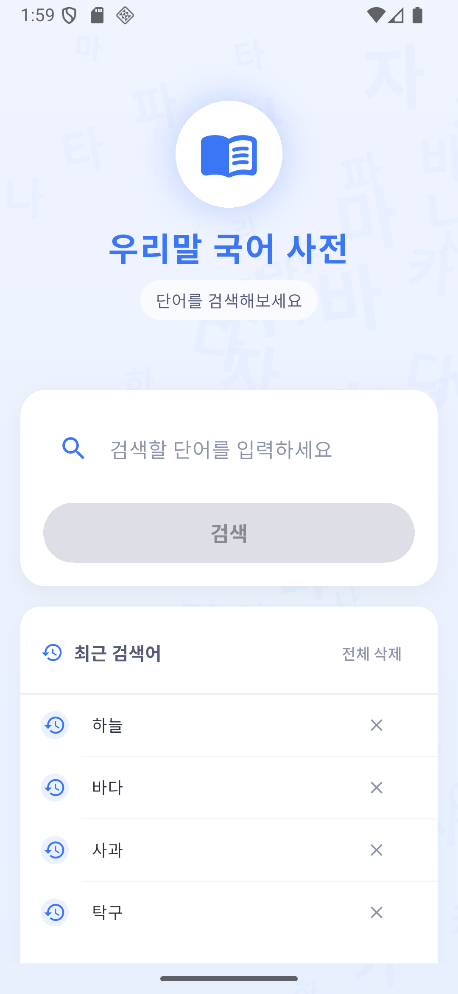Click history icon next to 최근 검색어 header
The width and height of the screenshot is (458, 994).
[52, 652]
